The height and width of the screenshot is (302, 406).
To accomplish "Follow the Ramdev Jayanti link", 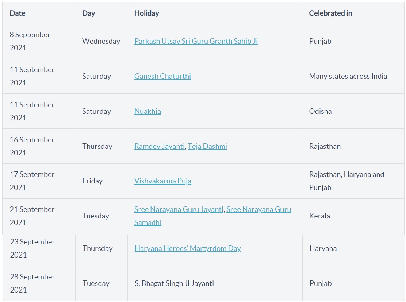I will click(159, 146).
